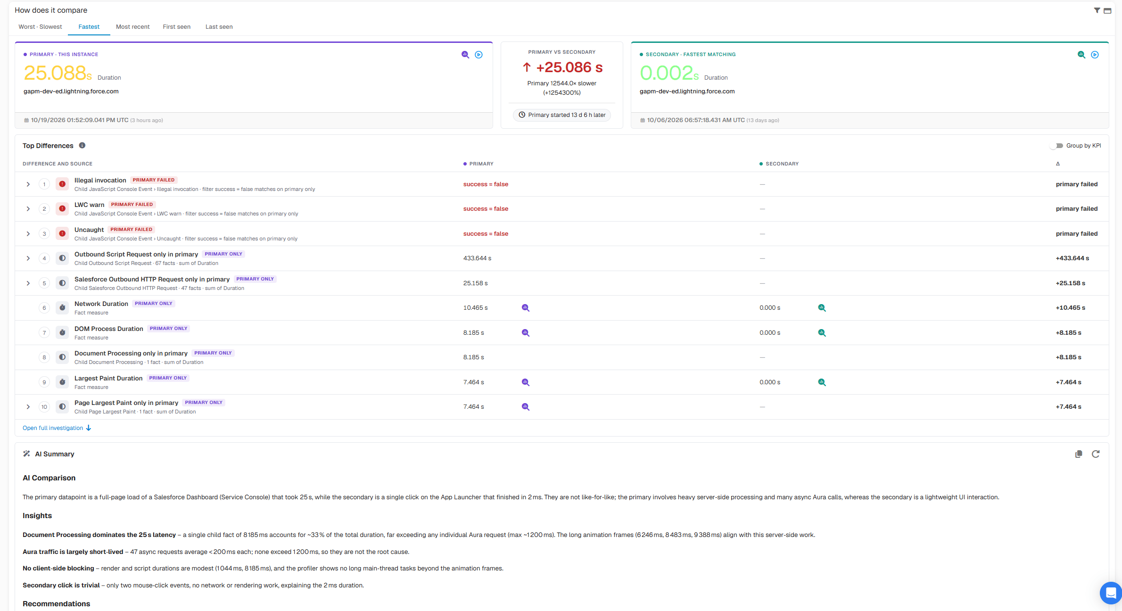Switch to Most recent tab
The width and height of the screenshot is (1122, 611).
point(133,27)
